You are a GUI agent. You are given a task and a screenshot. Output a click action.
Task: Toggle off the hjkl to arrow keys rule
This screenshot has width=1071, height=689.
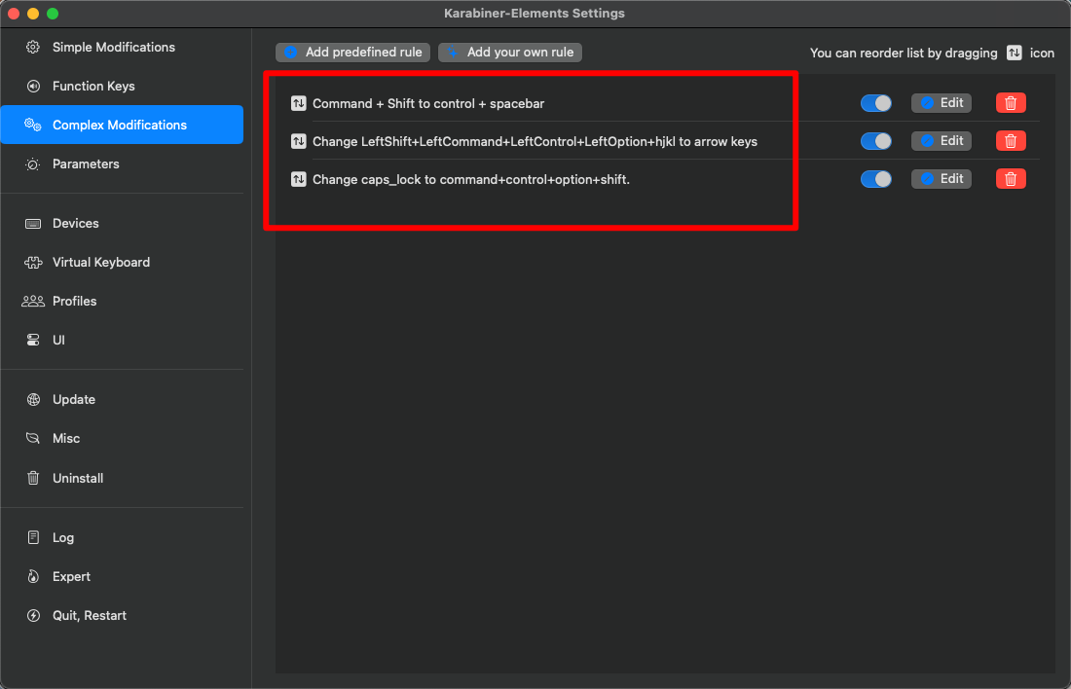pos(875,141)
